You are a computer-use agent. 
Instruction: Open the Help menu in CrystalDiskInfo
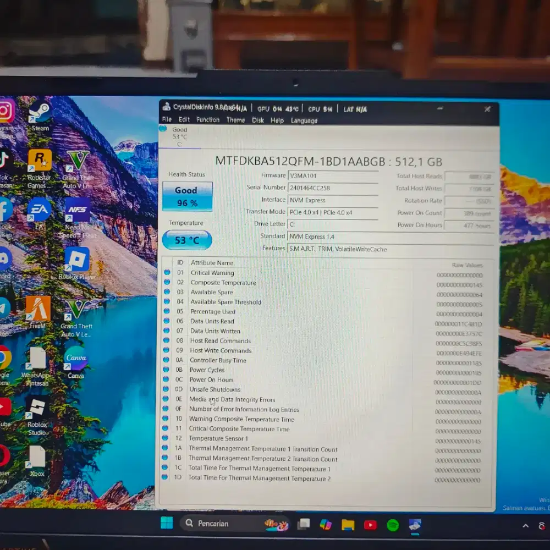coord(278,120)
